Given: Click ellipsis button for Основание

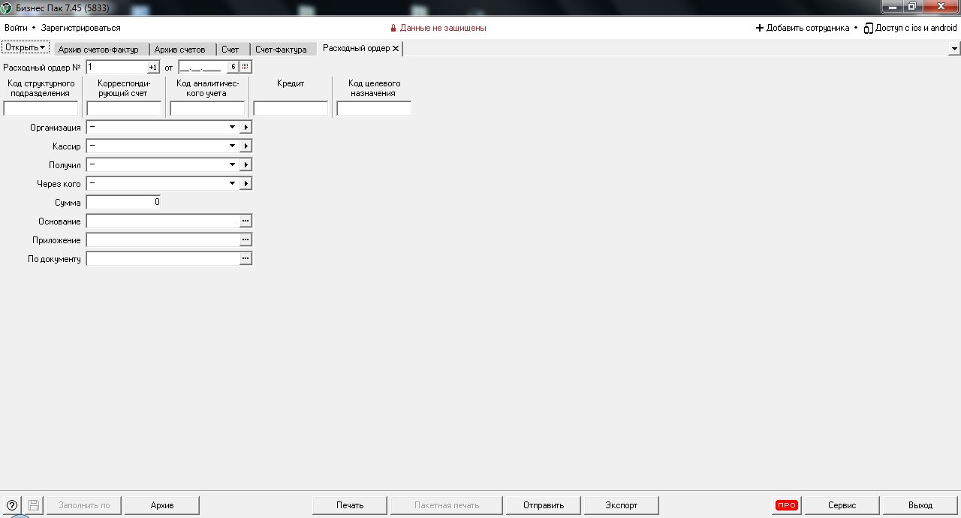Looking at the screenshot, I should point(246,221).
